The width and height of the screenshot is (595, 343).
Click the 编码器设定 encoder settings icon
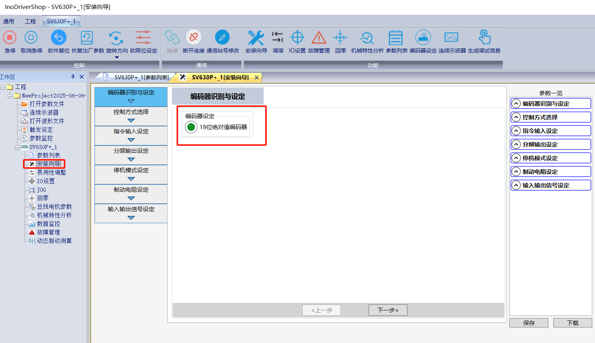coord(423,38)
